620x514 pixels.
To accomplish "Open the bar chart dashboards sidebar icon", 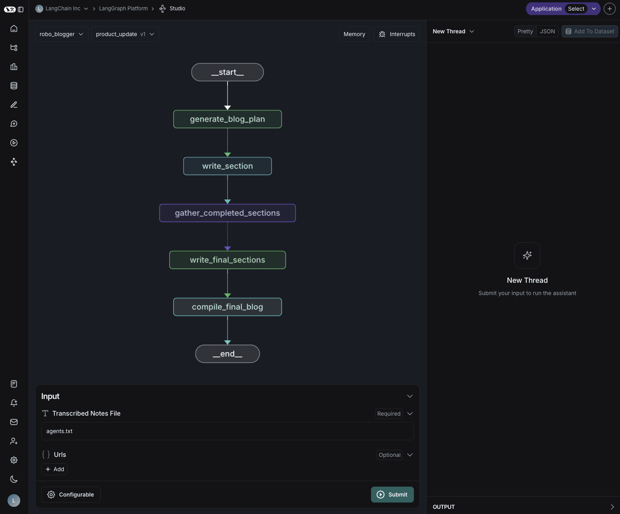I will [x=14, y=67].
